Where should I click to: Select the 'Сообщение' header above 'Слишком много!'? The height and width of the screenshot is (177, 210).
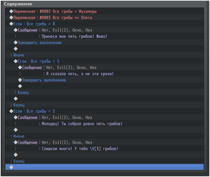tap(27, 143)
